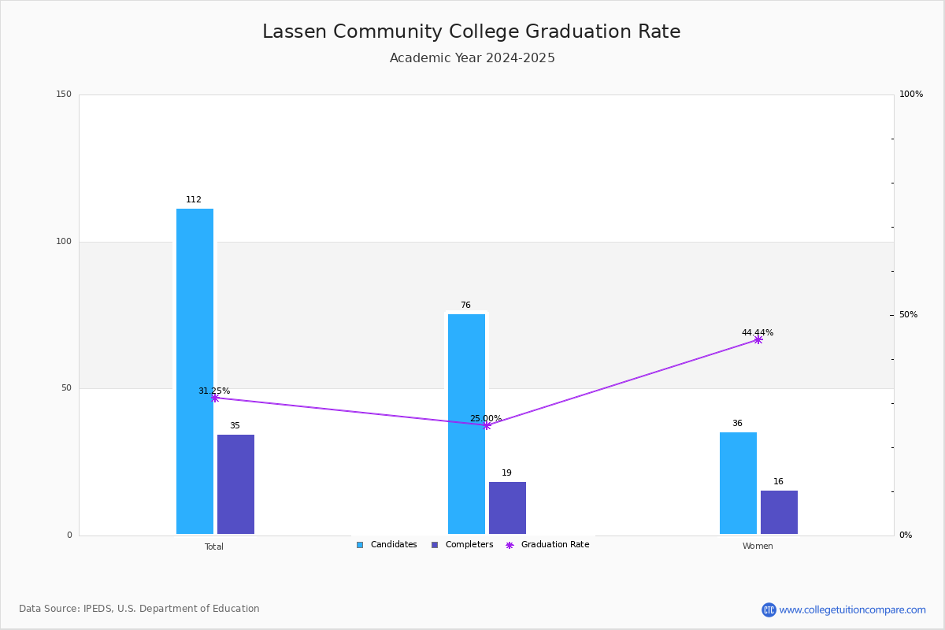Image resolution: width=945 pixels, height=630 pixels.
Task: Click the Total candidates bar labeled 112
Action: 195,372
